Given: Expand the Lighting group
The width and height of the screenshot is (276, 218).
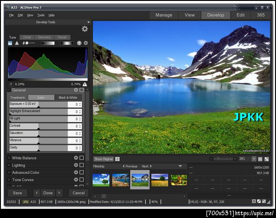Looking at the screenshot, I should coord(9,165).
